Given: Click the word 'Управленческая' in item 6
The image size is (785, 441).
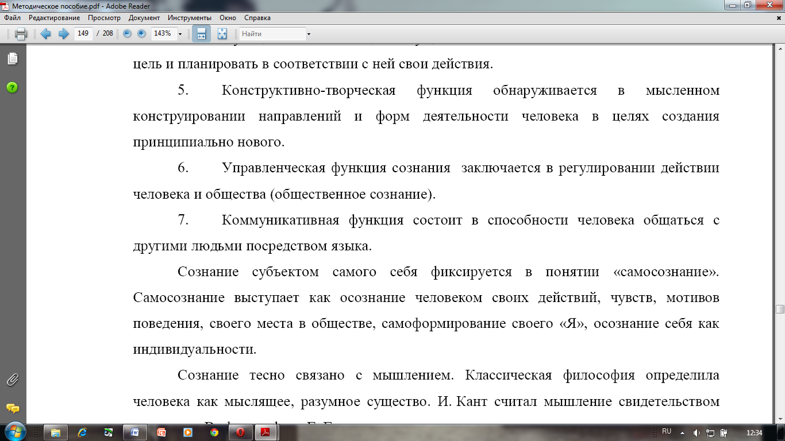Looking at the screenshot, I should 275,168.
